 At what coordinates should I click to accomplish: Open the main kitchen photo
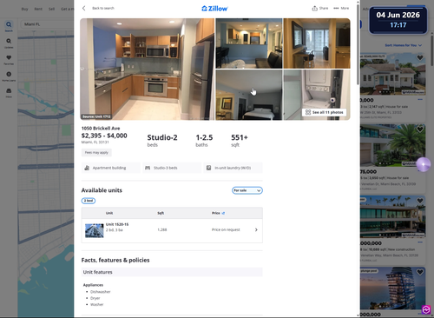pos(148,69)
